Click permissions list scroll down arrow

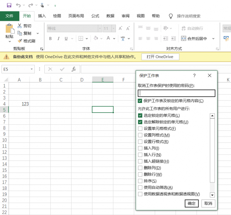pyautogui.click(x=212, y=195)
